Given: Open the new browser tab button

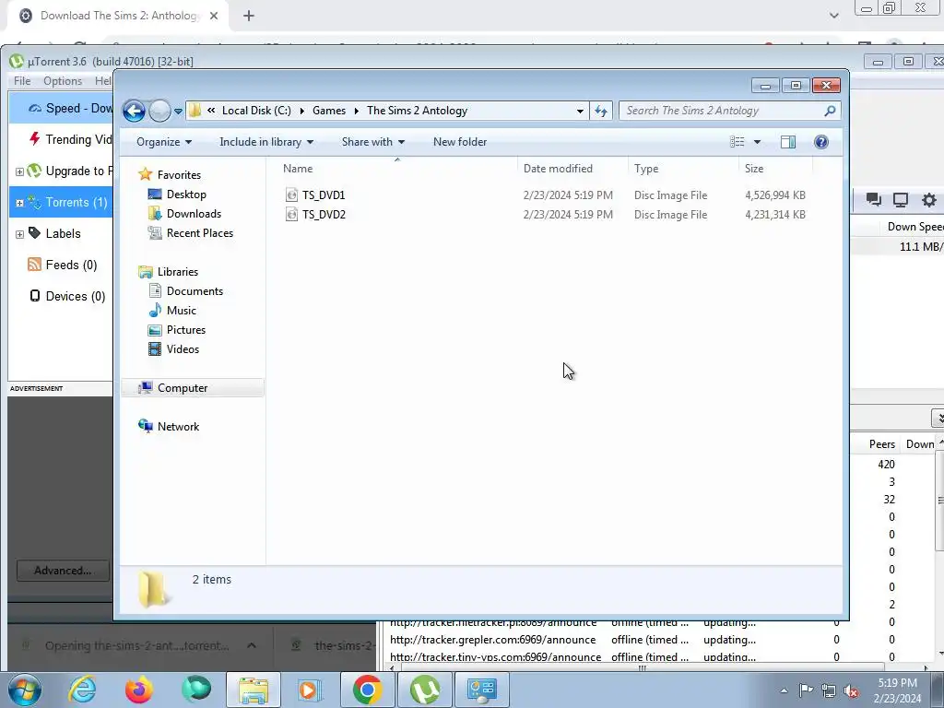Looking at the screenshot, I should click(249, 16).
